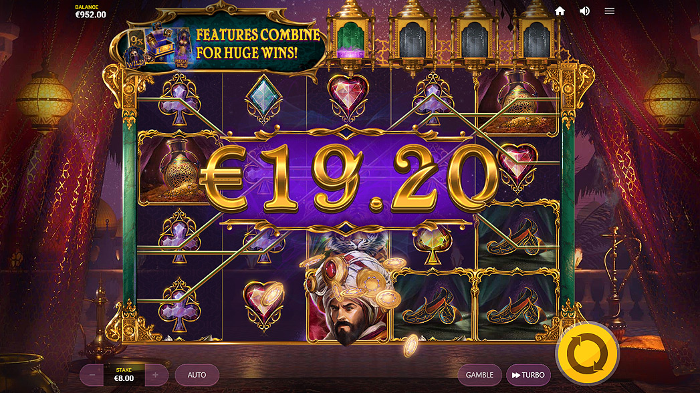Screen dimensions: 700x393
Task: Click the AUTO button
Action: (x=197, y=375)
